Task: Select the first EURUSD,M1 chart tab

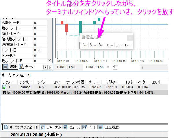Action: tap(66, 67)
